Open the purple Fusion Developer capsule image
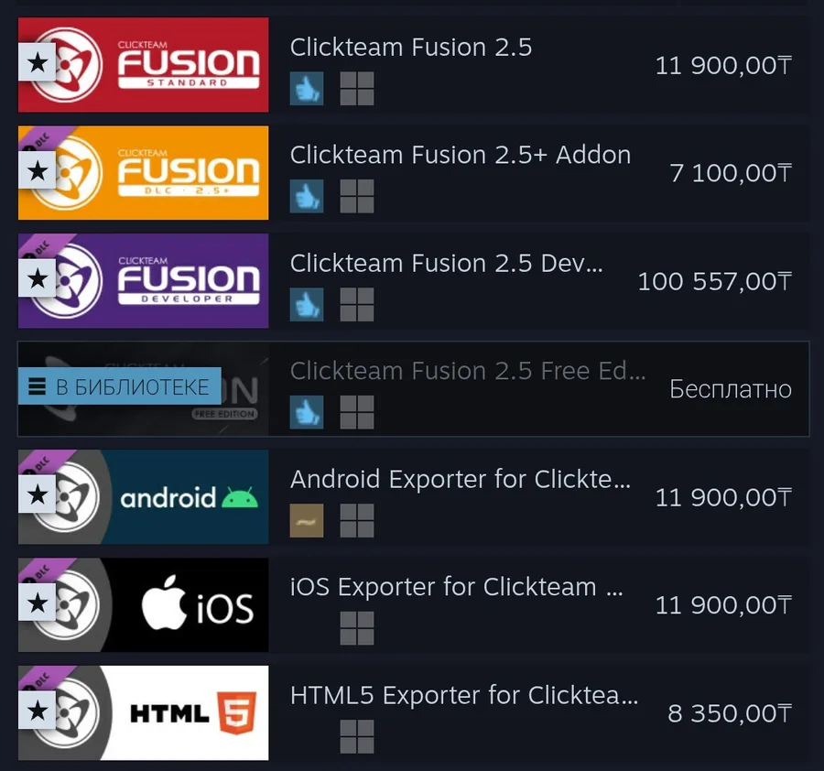This screenshot has height=771, width=824. [x=143, y=280]
